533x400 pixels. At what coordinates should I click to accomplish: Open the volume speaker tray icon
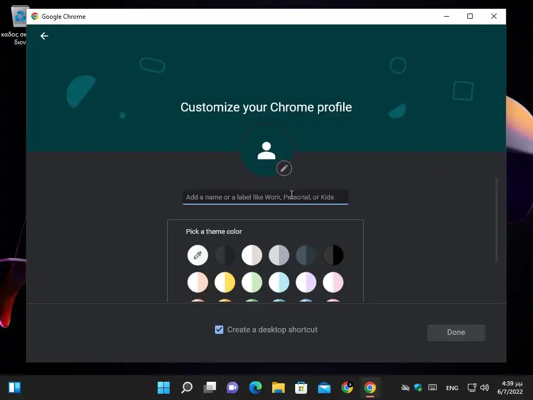click(485, 387)
